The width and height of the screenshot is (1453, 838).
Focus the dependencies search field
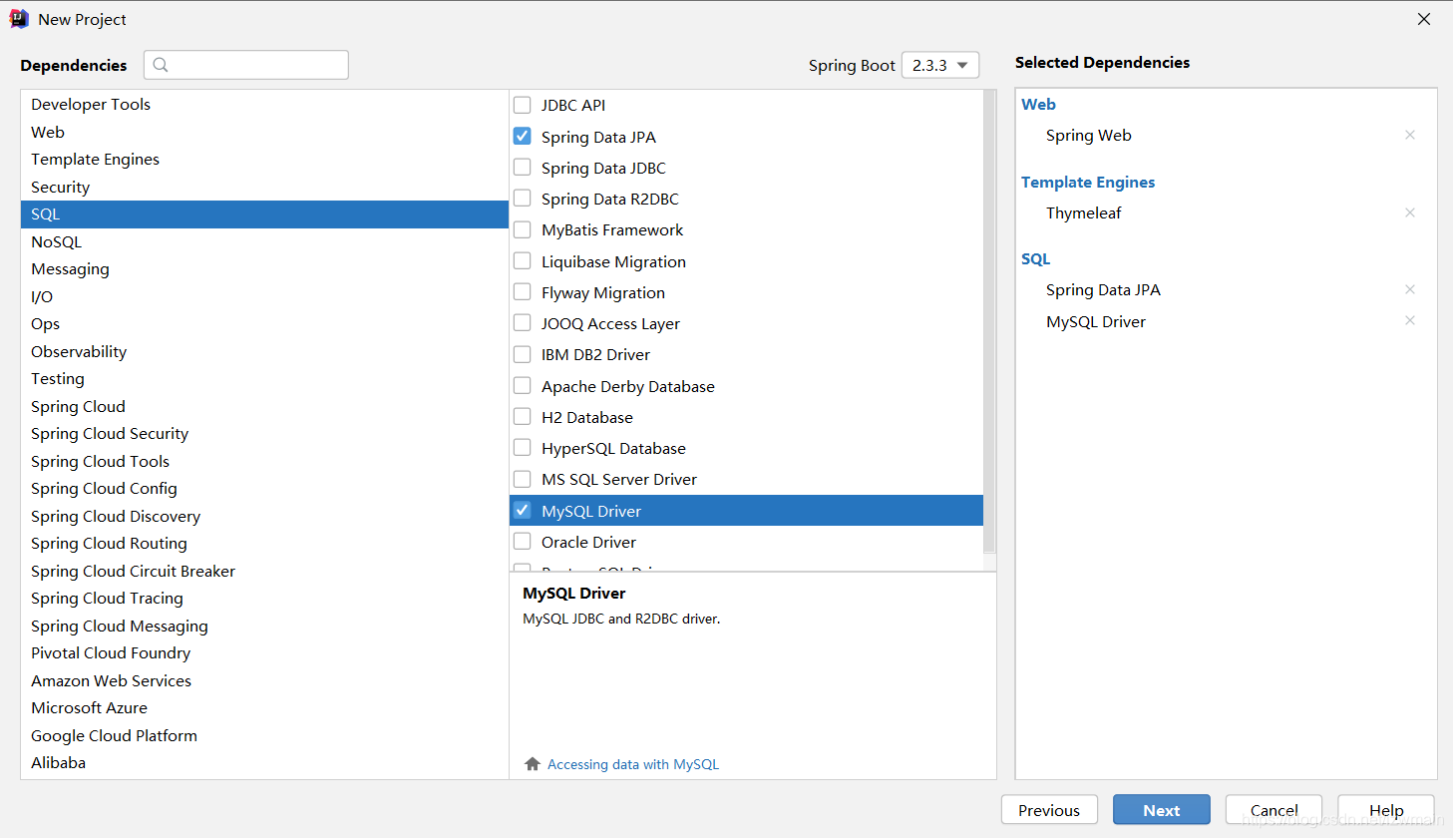point(246,65)
